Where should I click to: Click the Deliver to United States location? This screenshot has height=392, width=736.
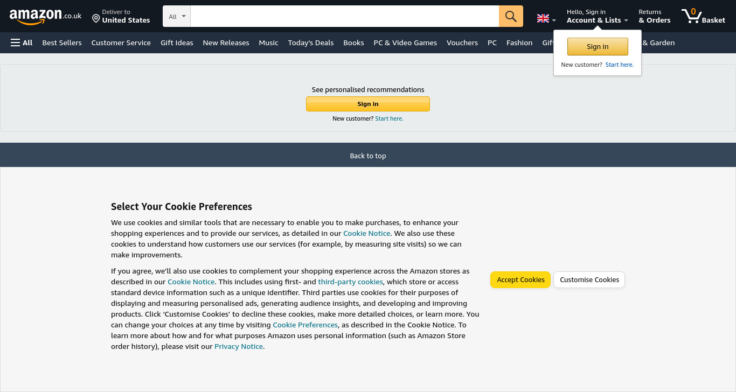click(121, 16)
